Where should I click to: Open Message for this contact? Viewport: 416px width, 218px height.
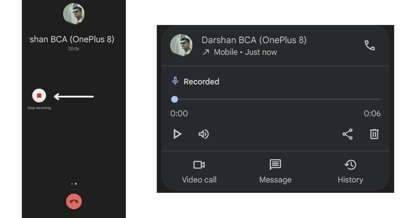275,172
